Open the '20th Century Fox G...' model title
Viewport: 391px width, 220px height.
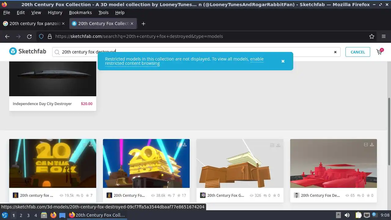(226, 195)
